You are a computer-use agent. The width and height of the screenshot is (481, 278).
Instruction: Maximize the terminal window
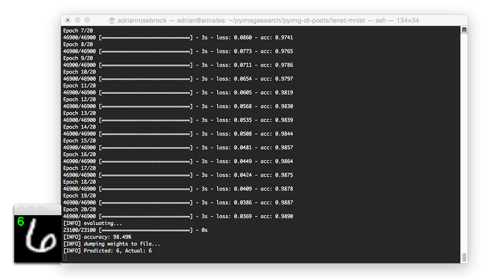pyautogui.click(x=88, y=20)
